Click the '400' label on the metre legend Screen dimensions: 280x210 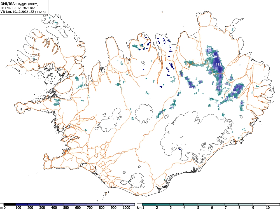(x=54, y=208)
